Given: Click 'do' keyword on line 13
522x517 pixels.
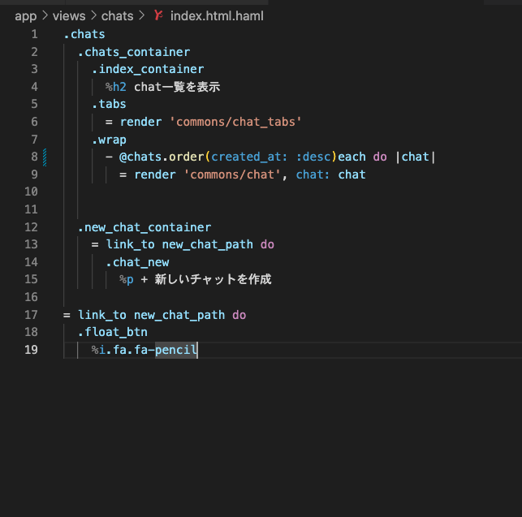Looking at the screenshot, I should pos(267,244).
